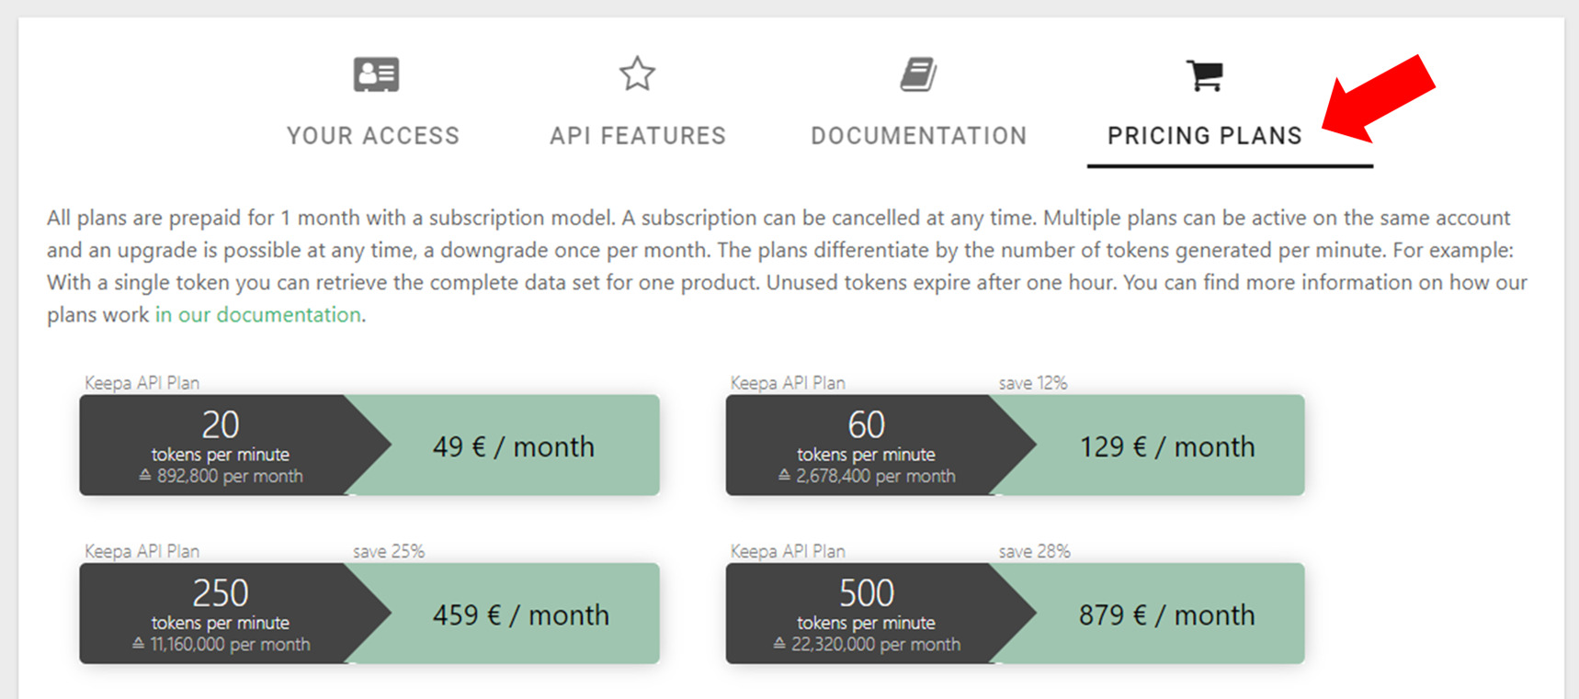Select the 459 € / month price

(520, 614)
